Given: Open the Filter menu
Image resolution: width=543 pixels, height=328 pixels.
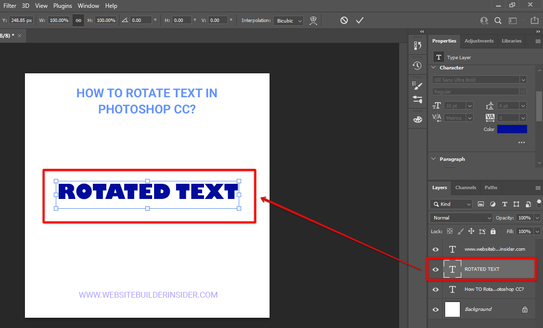Looking at the screenshot, I should click(10, 5).
